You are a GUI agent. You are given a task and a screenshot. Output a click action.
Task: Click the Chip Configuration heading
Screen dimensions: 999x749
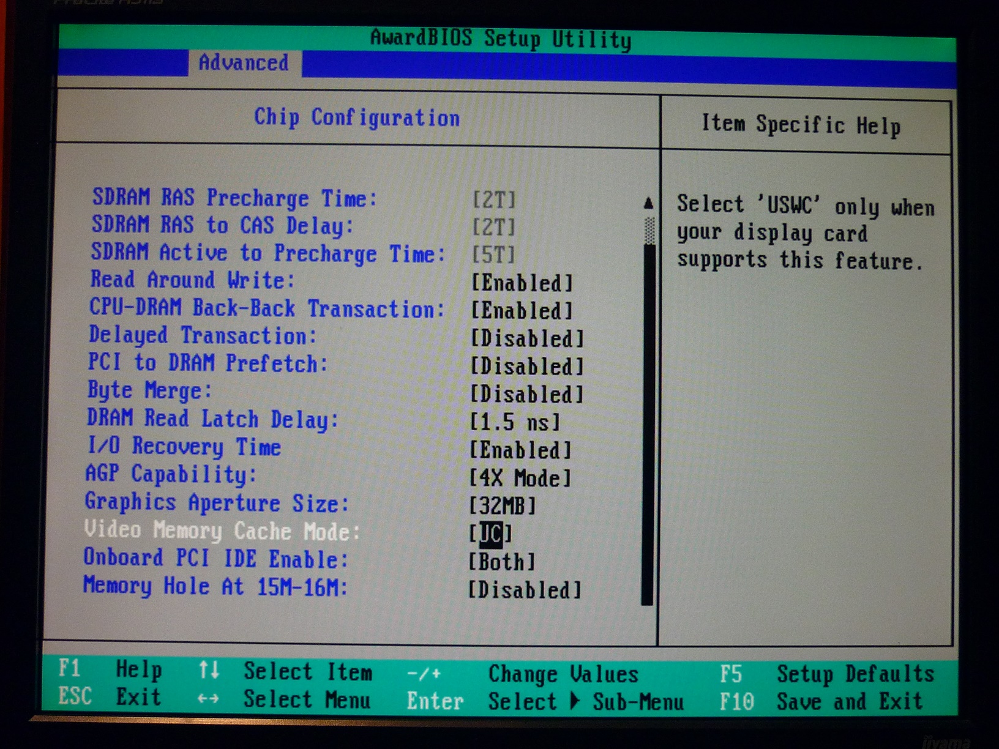(x=357, y=117)
